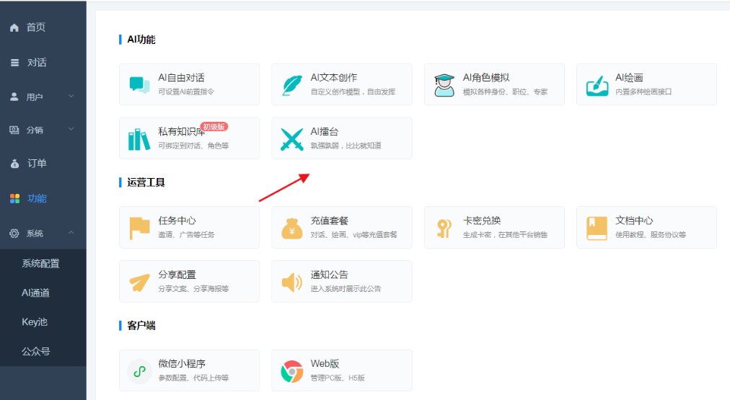The width and height of the screenshot is (730, 400).
Task: Click the 自定义创作模型，自由发挥 description
Action: pyautogui.click(x=353, y=92)
